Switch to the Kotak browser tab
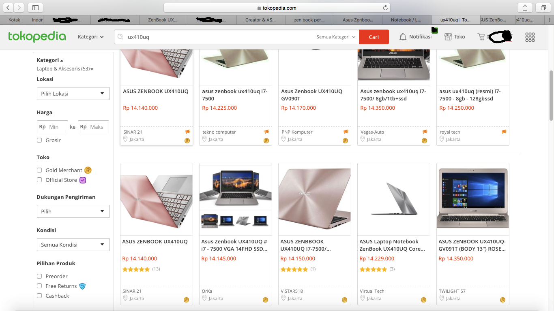 (14, 20)
